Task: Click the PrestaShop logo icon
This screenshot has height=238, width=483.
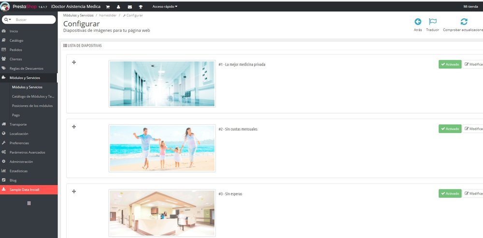Action: pos(5,6)
